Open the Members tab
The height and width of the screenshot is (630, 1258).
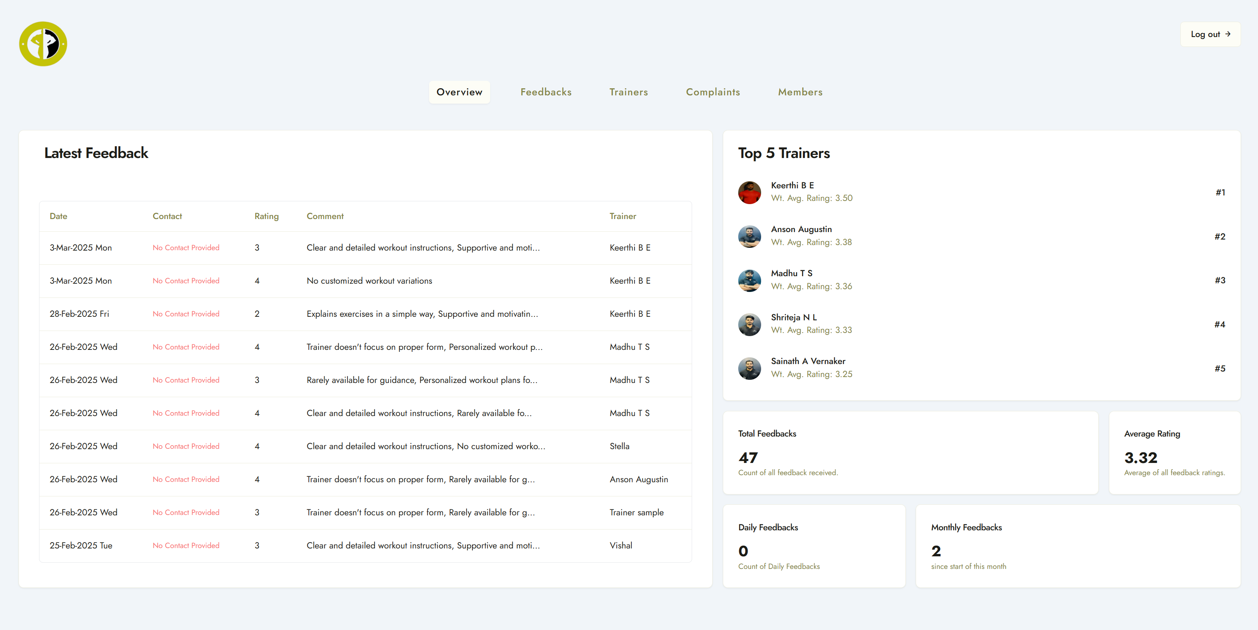pyautogui.click(x=800, y=92)
